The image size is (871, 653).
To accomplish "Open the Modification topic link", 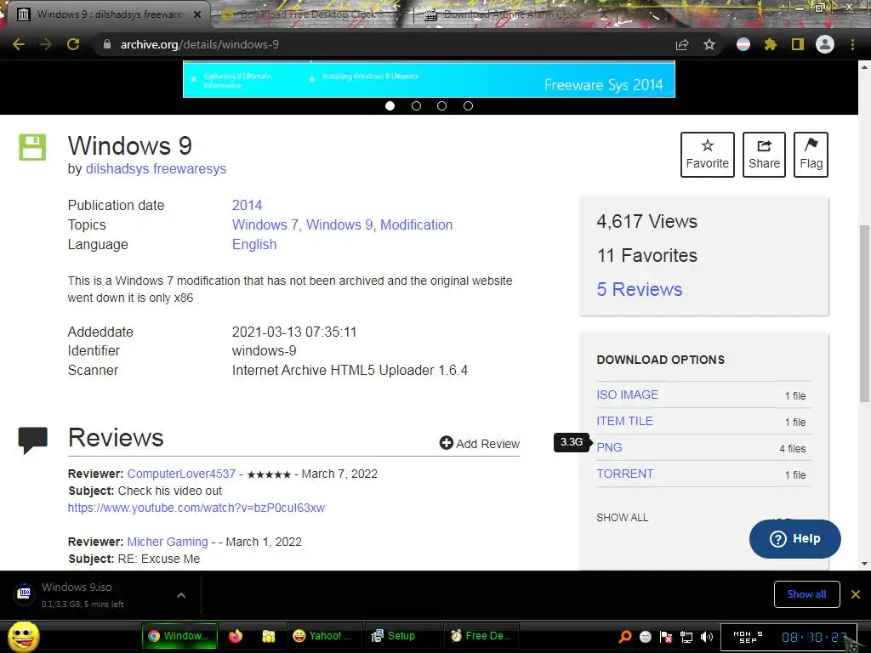I will tap(416, 224).
